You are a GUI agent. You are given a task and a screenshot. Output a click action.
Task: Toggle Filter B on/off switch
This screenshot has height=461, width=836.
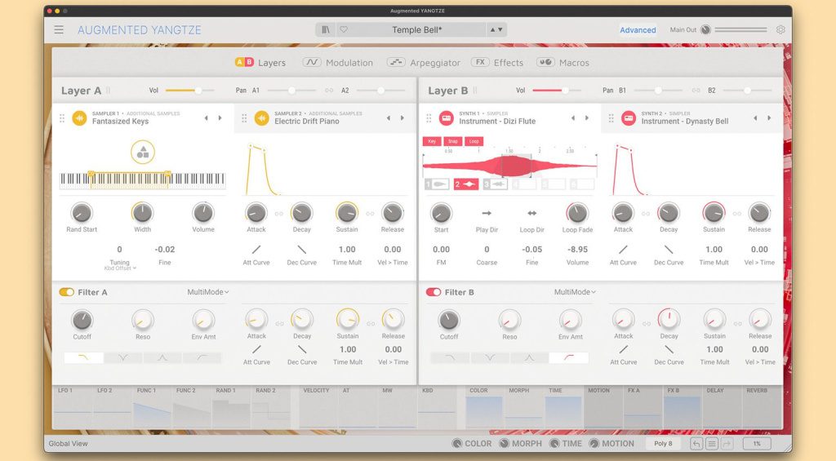tap(434, 292)
